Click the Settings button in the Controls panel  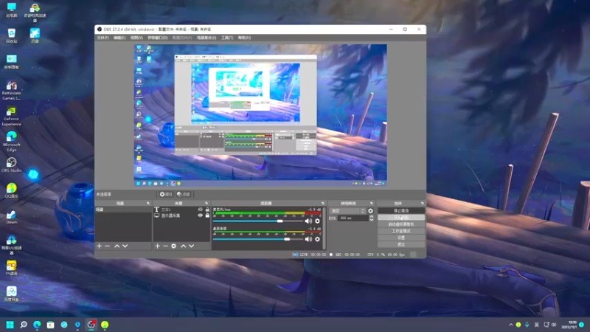tap(401, 238)
